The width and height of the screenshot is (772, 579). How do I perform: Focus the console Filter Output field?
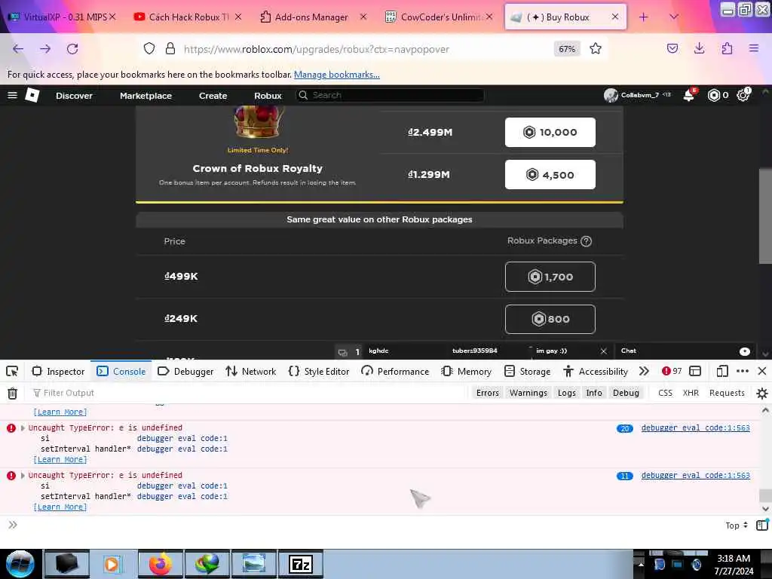(x=249, y=393)
